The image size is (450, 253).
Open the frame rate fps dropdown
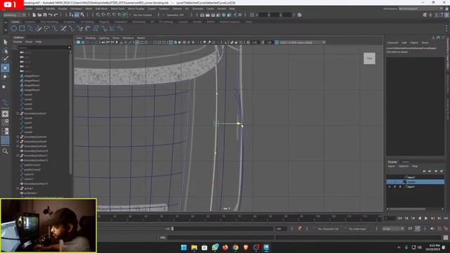(x=393, y=228)
